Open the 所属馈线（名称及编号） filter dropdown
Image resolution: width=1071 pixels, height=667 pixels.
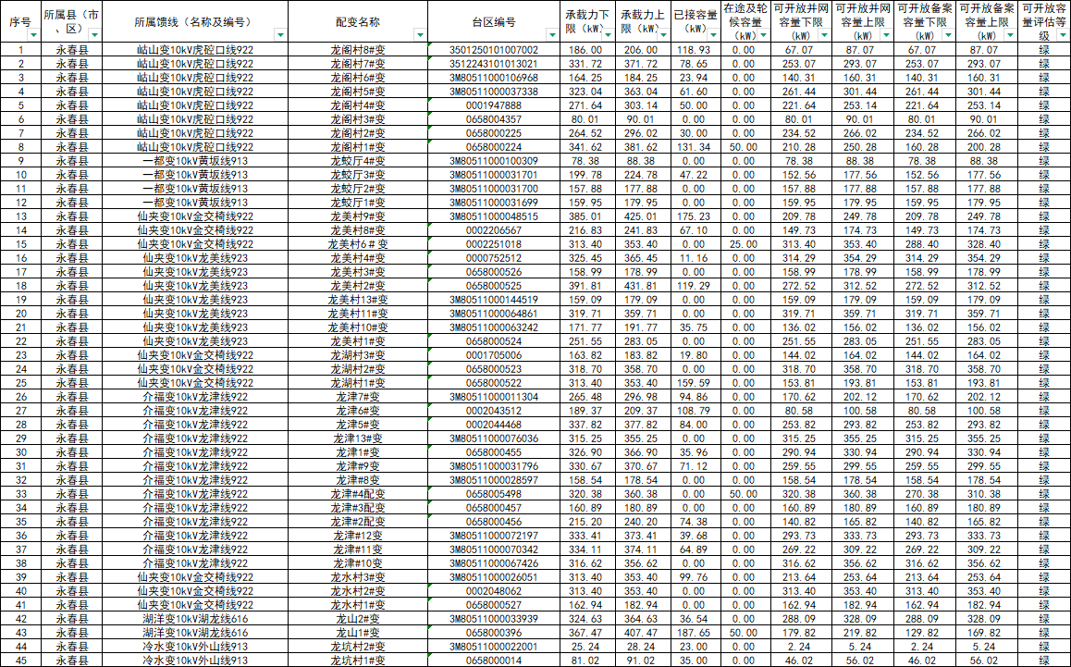[280, 35]
